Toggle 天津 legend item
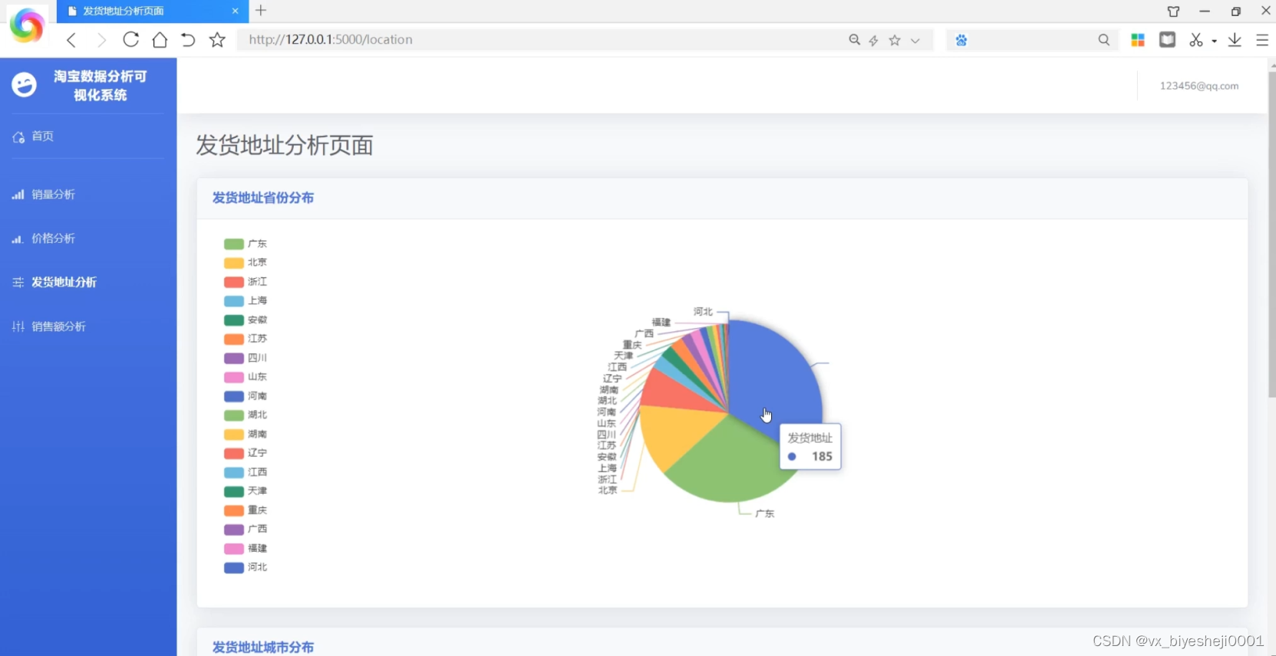This screenshot has width=1276, height=656. (246, 490)
